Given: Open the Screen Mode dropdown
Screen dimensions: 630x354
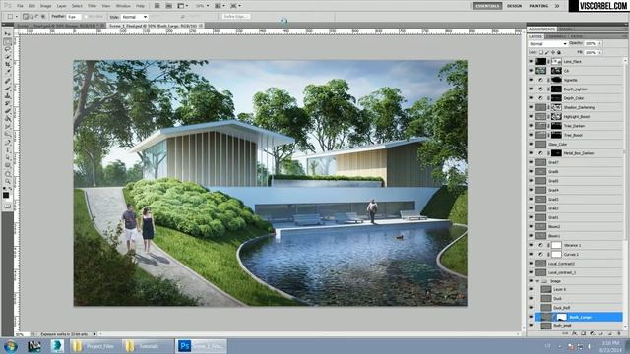Looking at the screenshot, I should pos(235,6).
